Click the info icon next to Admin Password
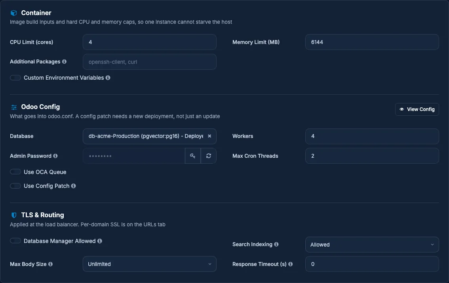The width and height of the screenshot is (449, 283). coord(55,156)
